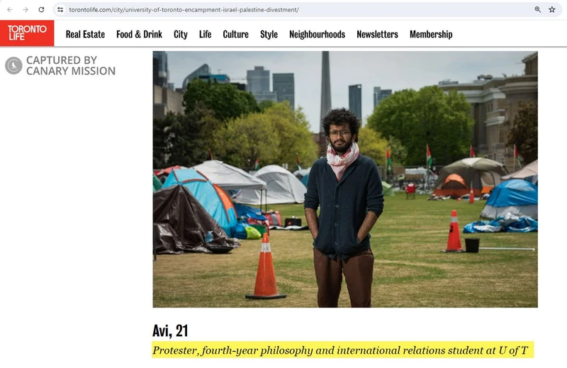Reload the page with the refresh icon
Viewport: 567px width, 368px height.
41,10
